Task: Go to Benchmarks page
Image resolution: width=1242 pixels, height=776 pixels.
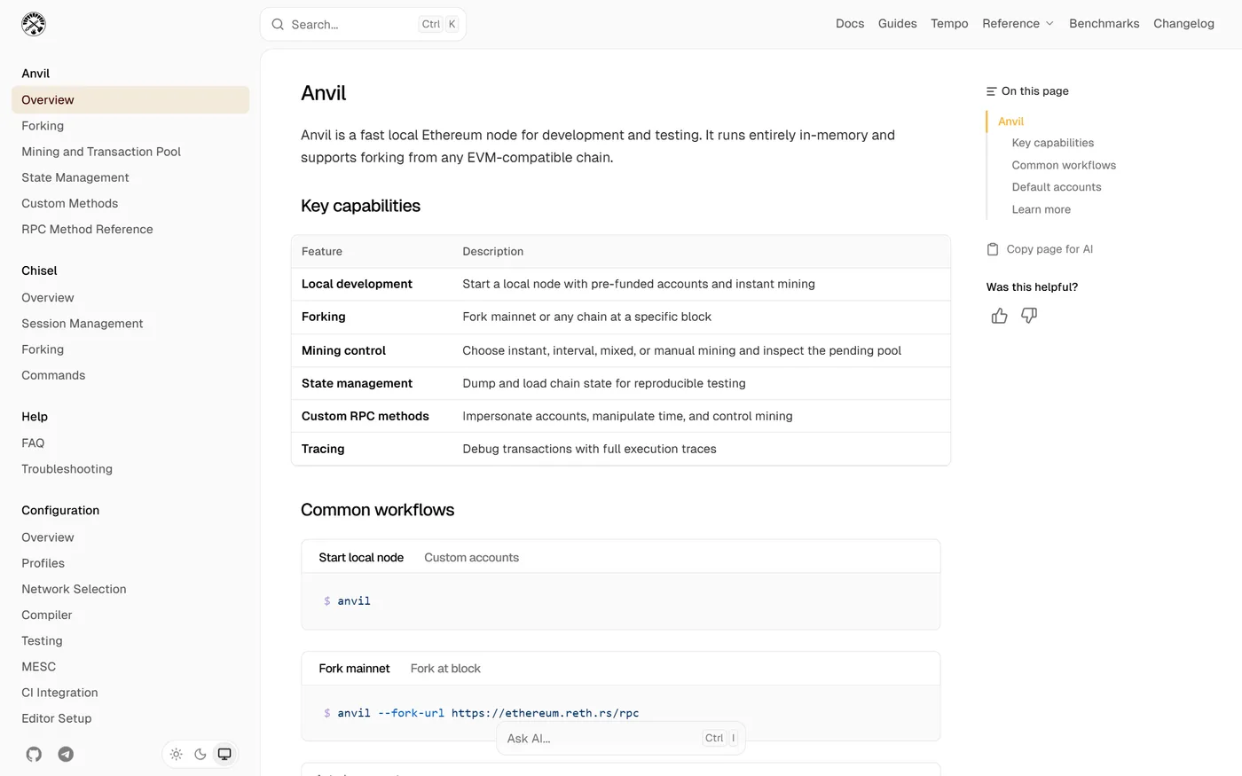Action: 1104,24
